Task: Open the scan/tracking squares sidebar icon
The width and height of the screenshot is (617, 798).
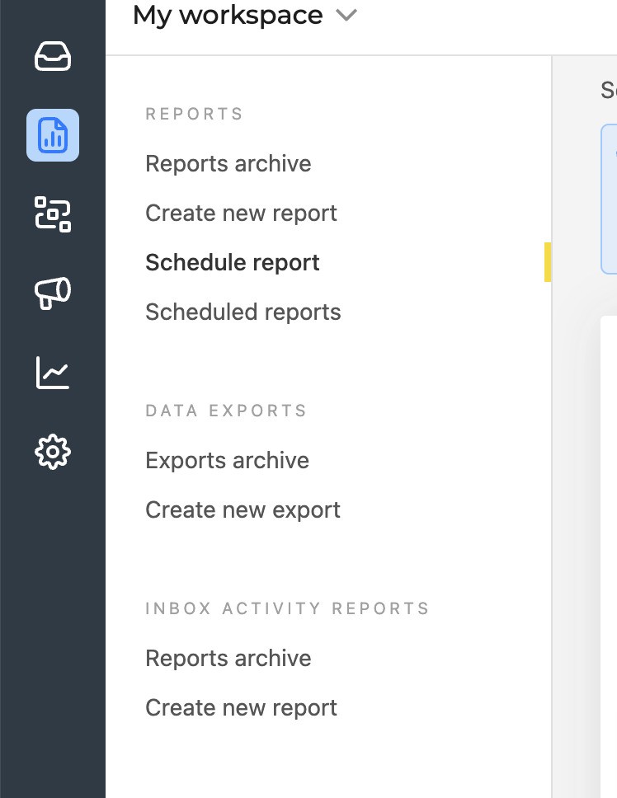Action: [x=53, y=214]
